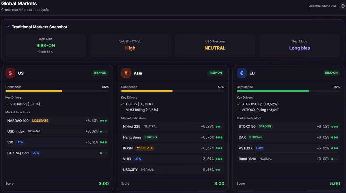
Task: Click the USD Index signal dots
Action: pos(103,132)
